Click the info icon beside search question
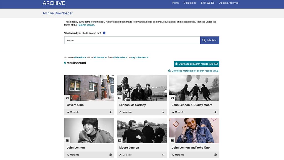 pos(104,33)
